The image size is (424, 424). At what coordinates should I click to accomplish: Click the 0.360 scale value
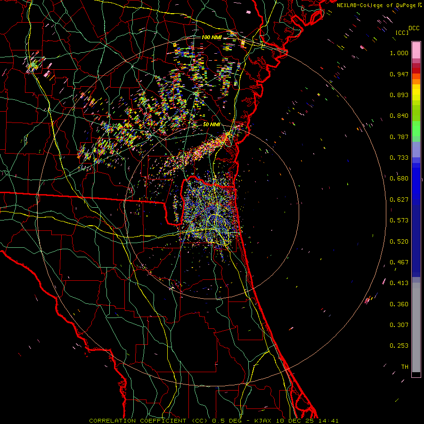[x=399, y=304]
